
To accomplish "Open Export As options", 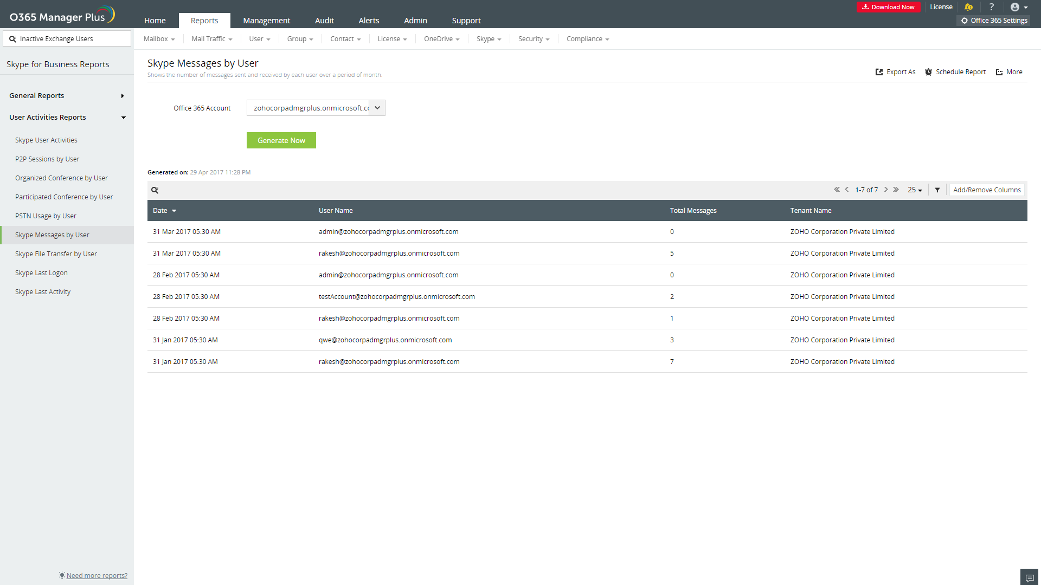I will [x=896, y=72].
